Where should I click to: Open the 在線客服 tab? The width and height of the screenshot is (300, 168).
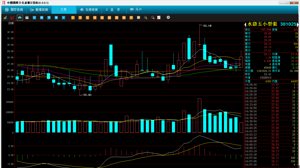coord(89,9)
